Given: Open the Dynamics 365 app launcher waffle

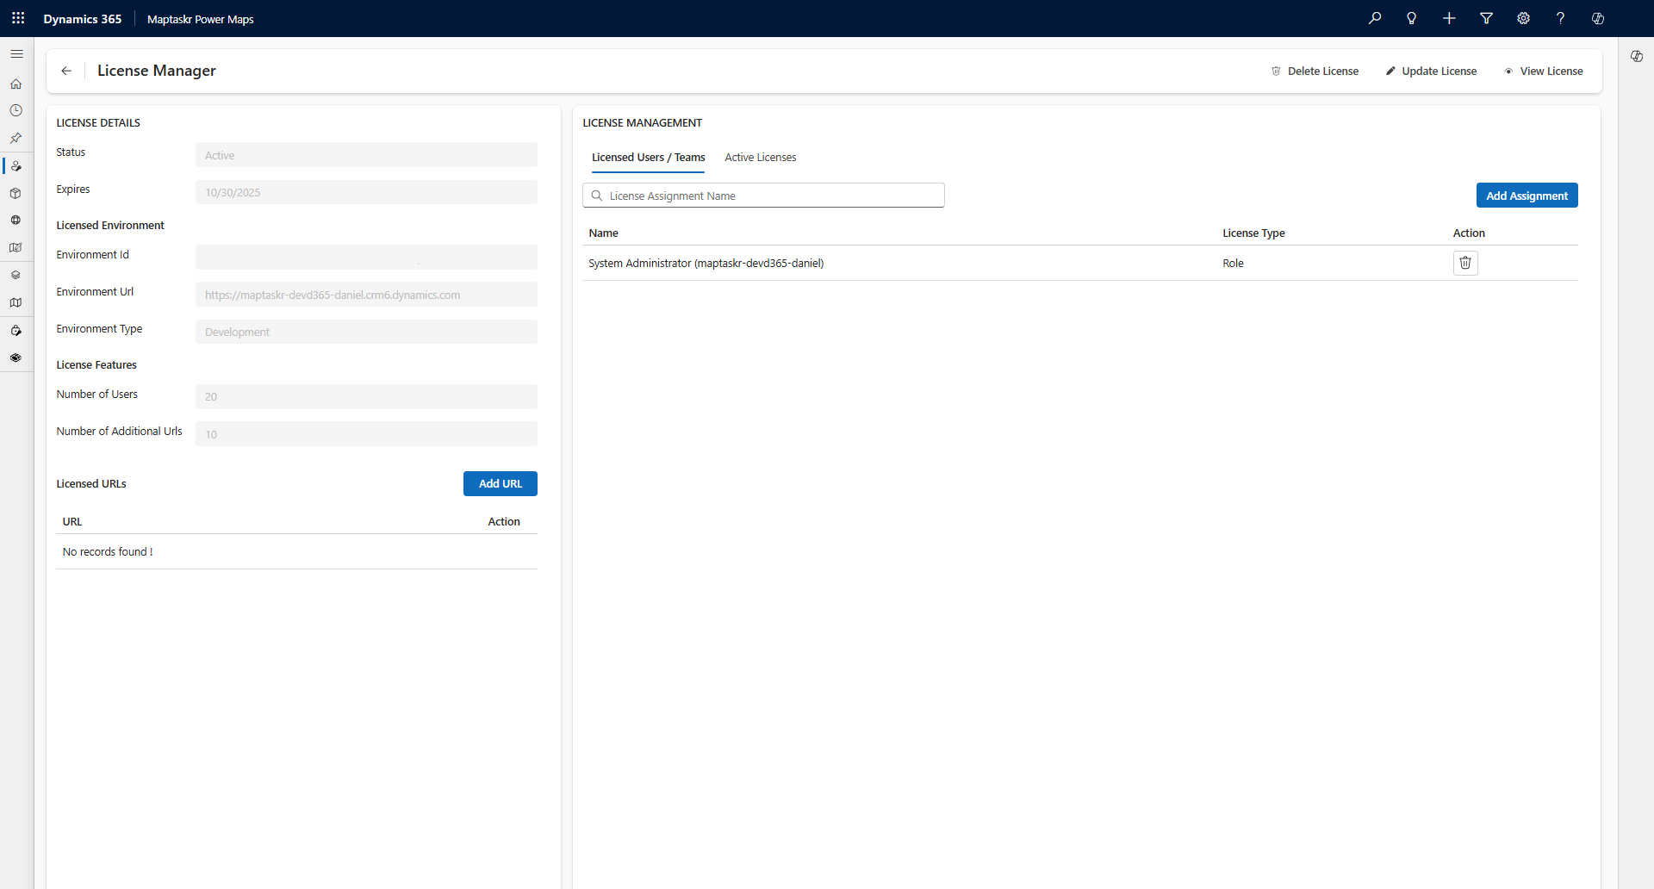Looking at the screenshot, I should [x=18, y=18].
